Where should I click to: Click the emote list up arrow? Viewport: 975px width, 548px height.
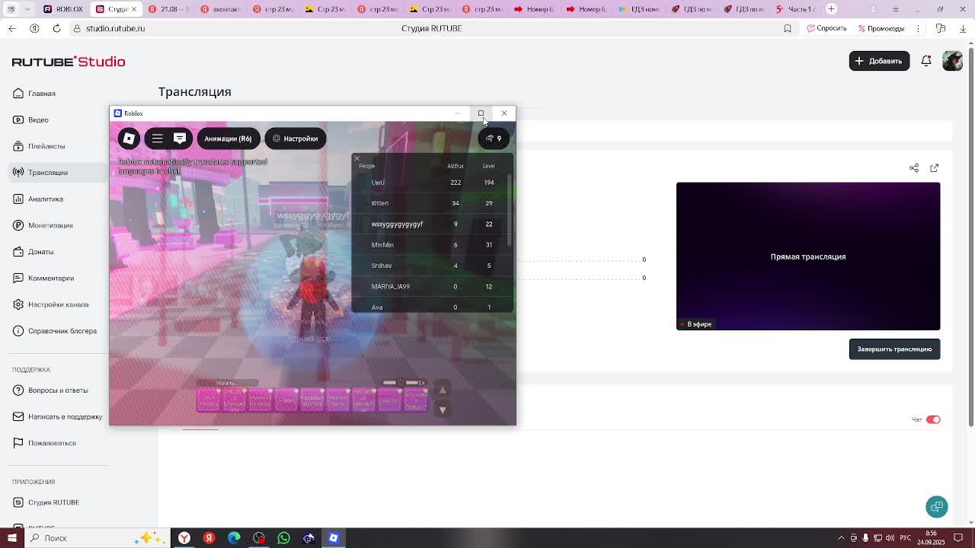(x=443, y=390)
